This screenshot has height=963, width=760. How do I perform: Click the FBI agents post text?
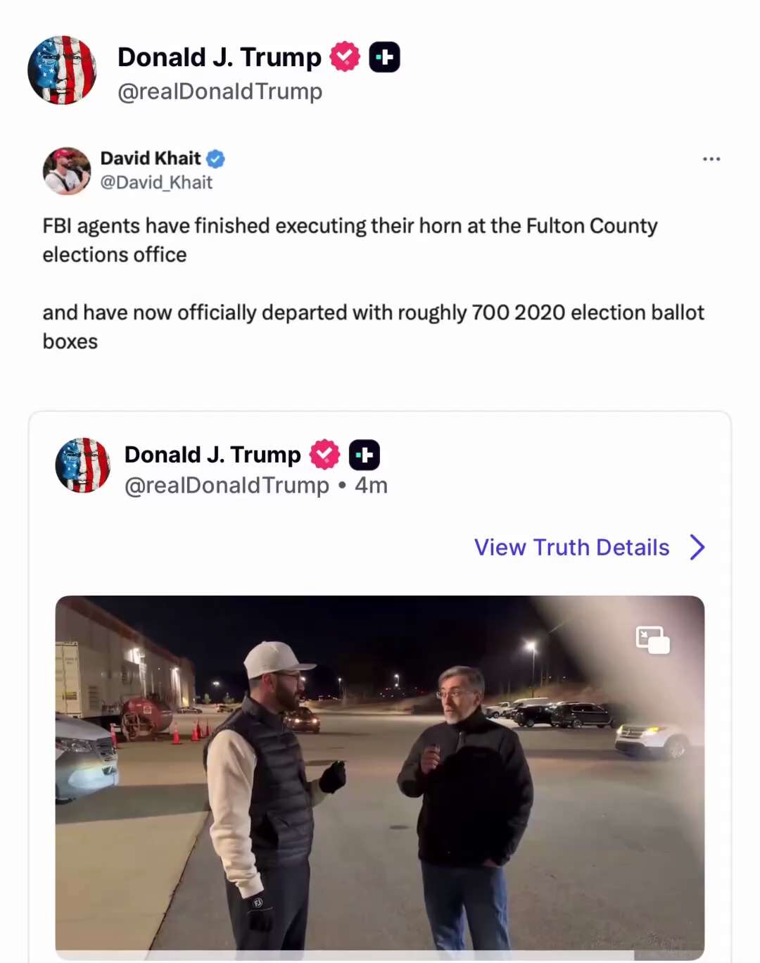[x=373, y=283]
